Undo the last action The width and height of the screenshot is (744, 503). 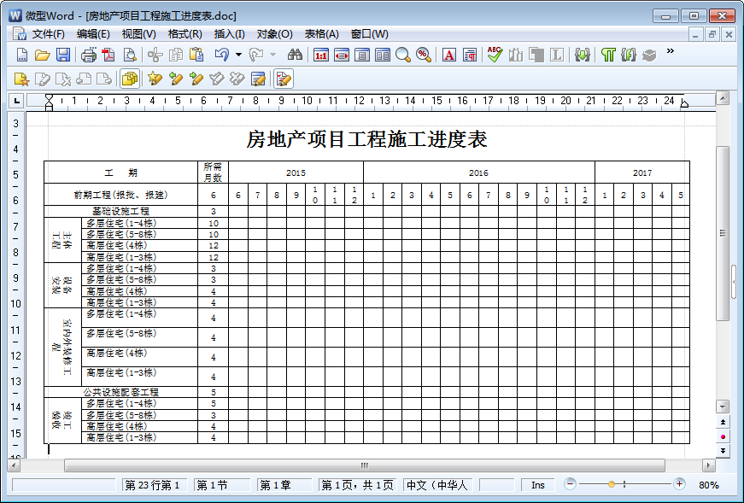click(221, 55)
